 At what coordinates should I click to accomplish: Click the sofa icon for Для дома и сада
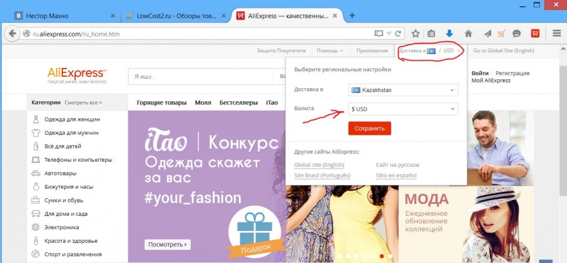pos(35,214)
